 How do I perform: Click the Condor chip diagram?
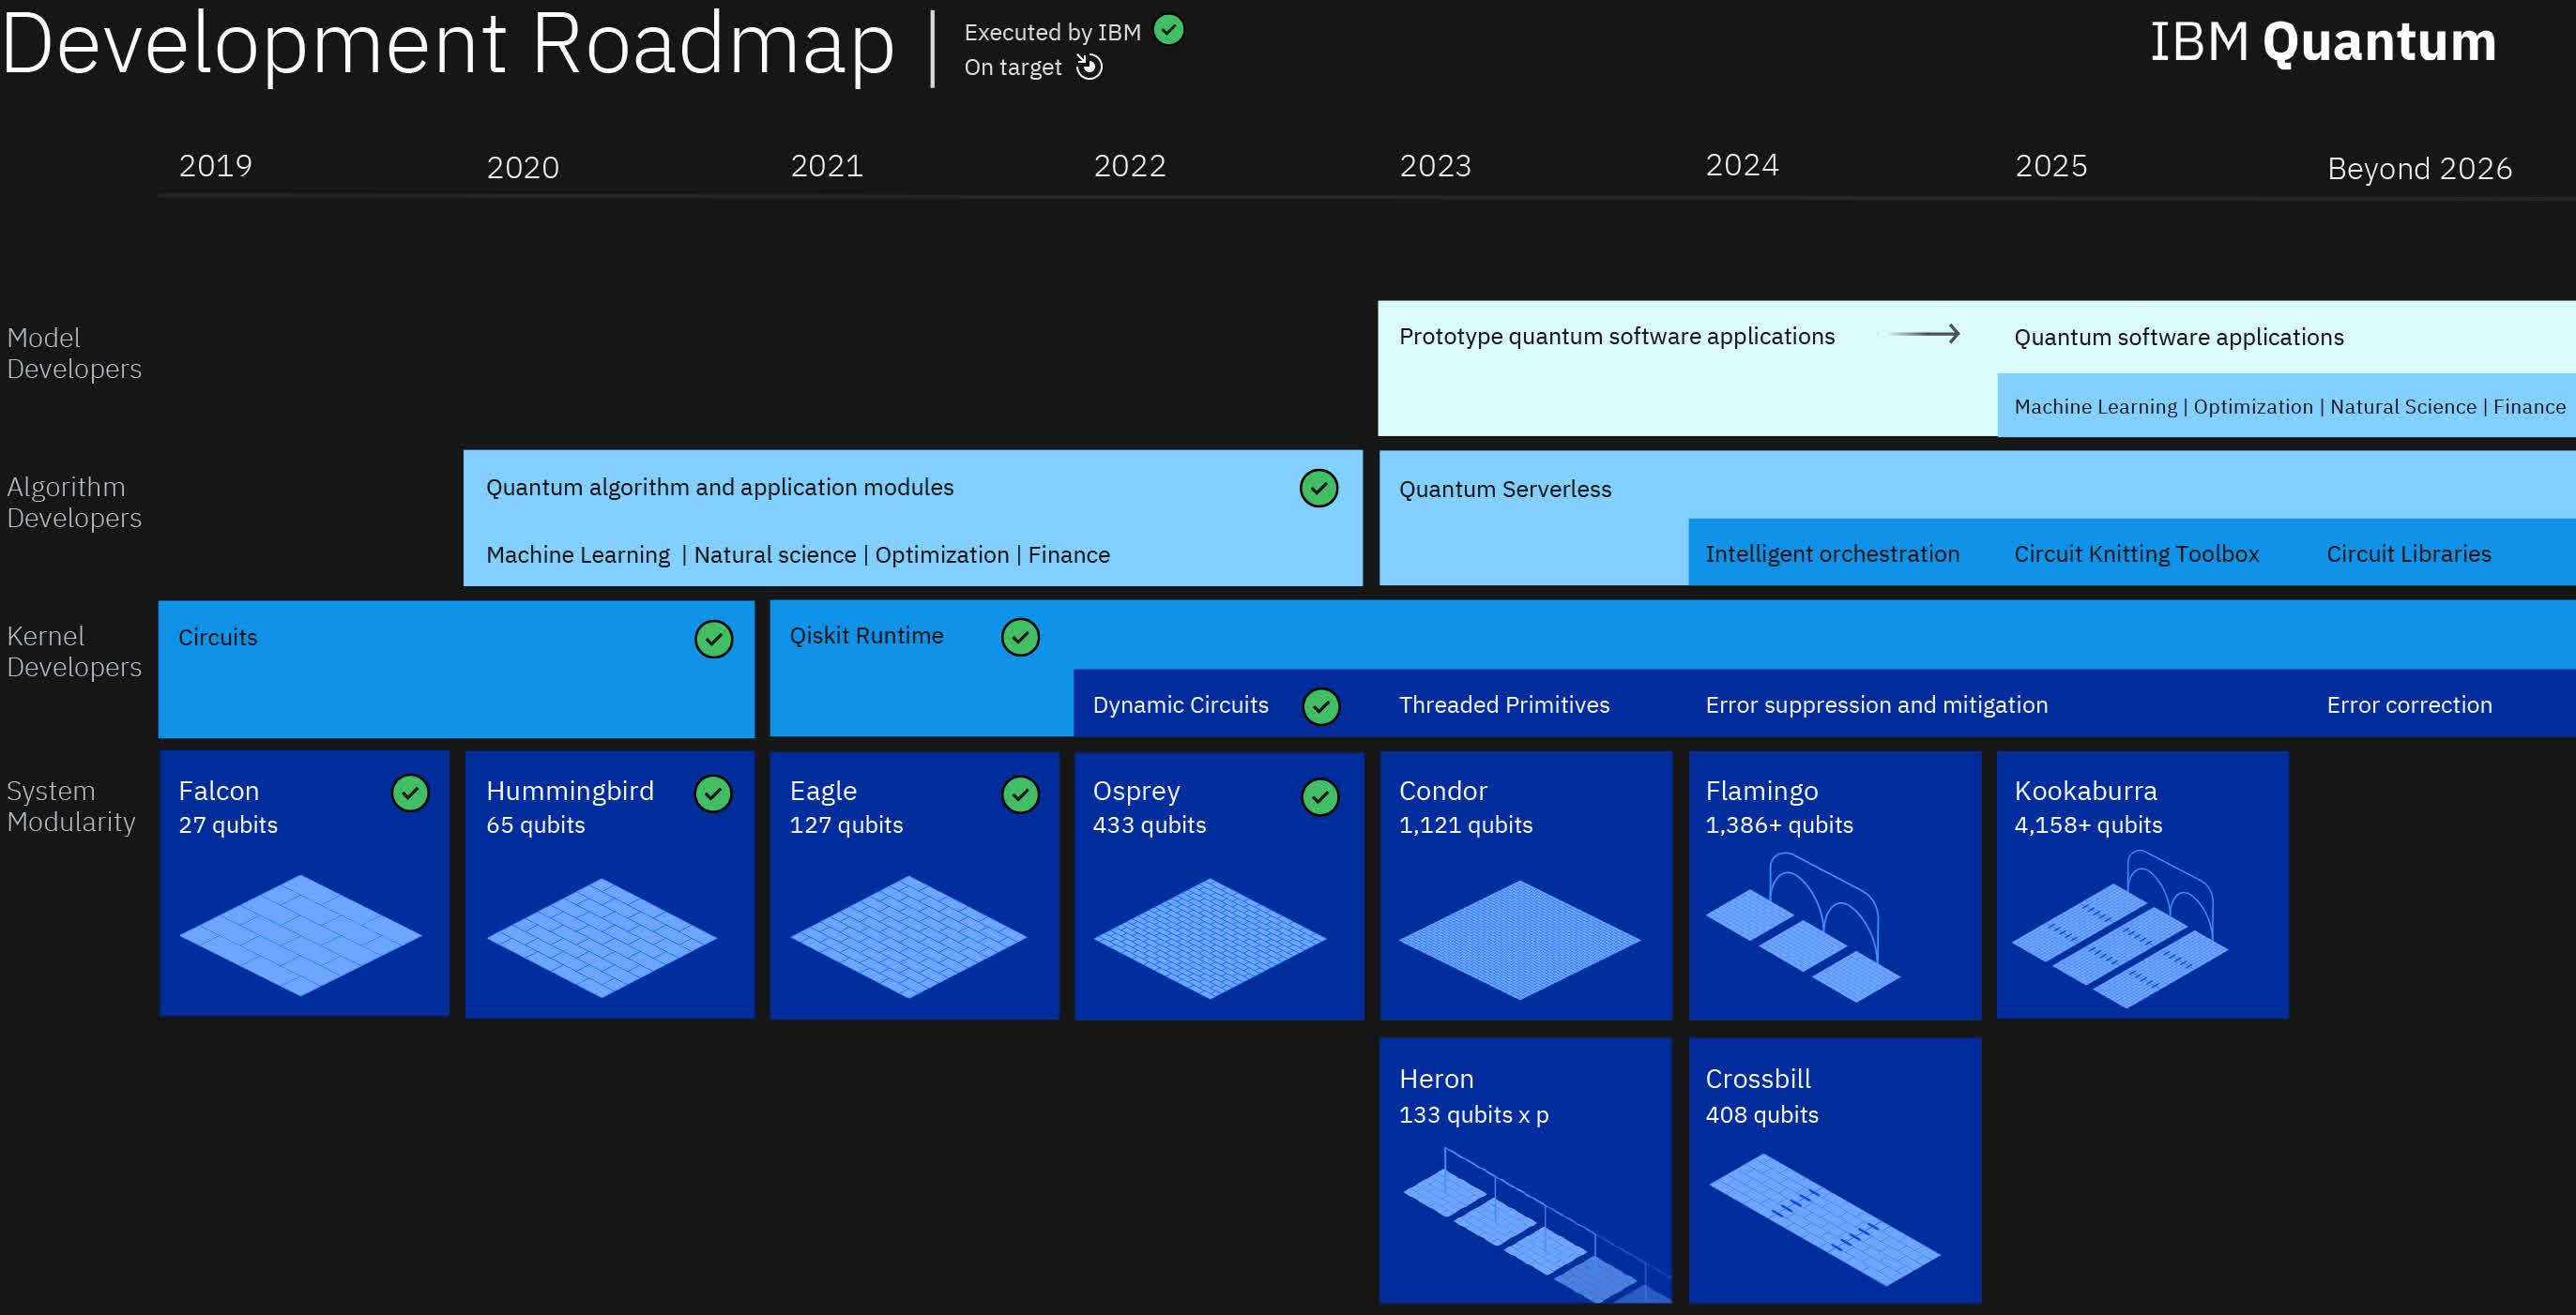1519,939
